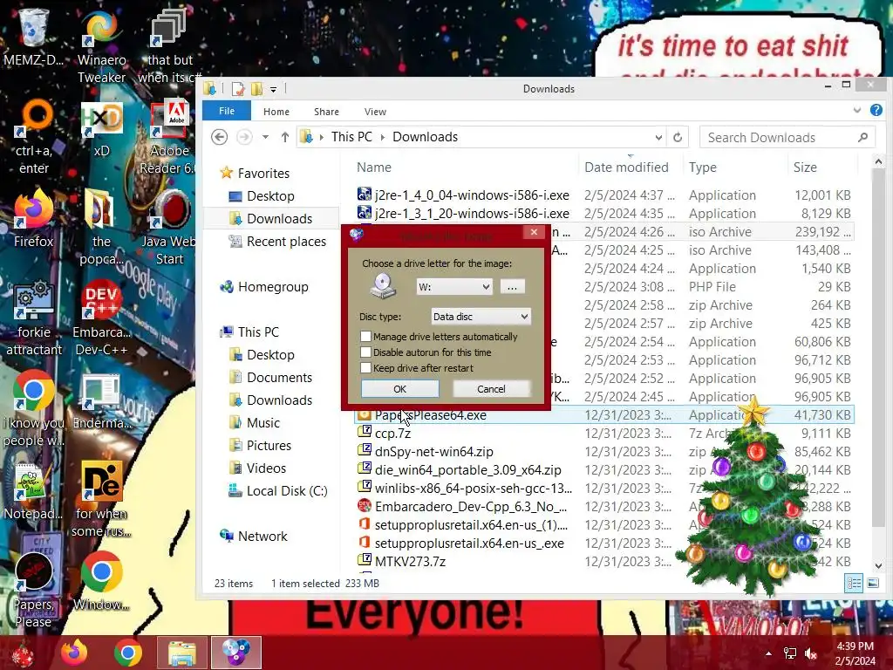The width and height of the screenshot is (893, 670).
Task: Open Chrome shortcut labeled 'i know you people w...'
Action: (34, 408)
